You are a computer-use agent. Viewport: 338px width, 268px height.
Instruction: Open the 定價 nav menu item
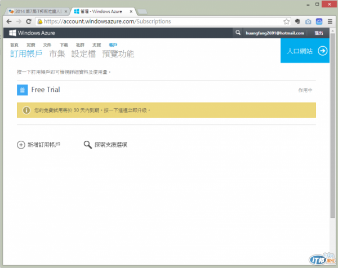click(x=31, y=45)
